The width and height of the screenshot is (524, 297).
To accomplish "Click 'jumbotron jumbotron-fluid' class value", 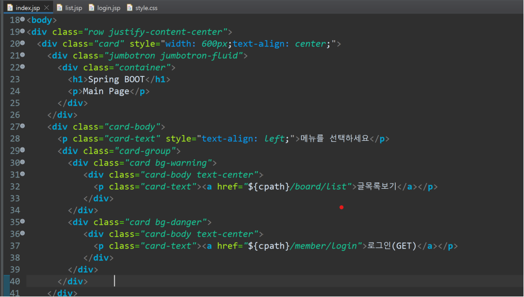I will 173,56.
